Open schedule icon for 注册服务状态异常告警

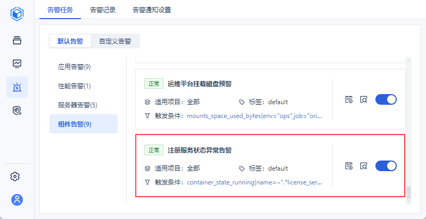(349, 166)
